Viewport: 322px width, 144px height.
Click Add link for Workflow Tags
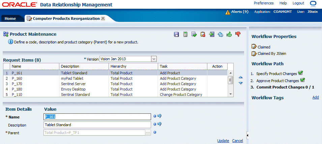[x=315, y=97]
